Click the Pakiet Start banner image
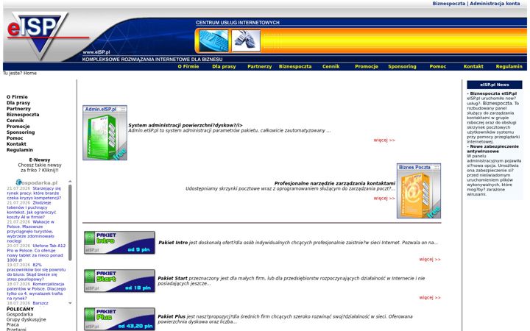The width and height of the screenshot is (530, 331). (x=120, y=281)
